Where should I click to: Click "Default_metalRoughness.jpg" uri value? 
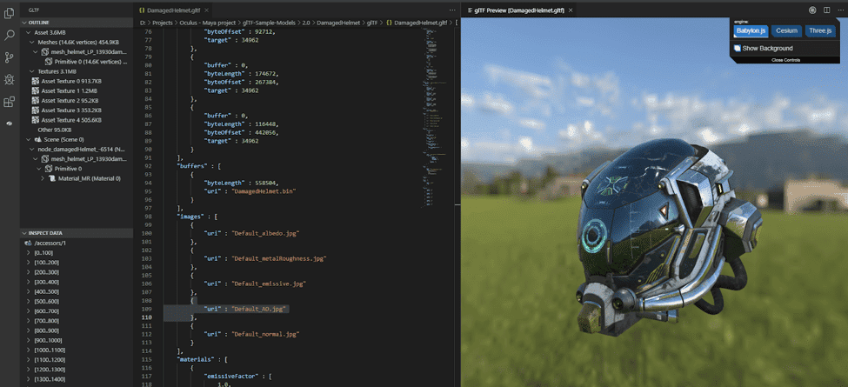[x=279, y=258]
